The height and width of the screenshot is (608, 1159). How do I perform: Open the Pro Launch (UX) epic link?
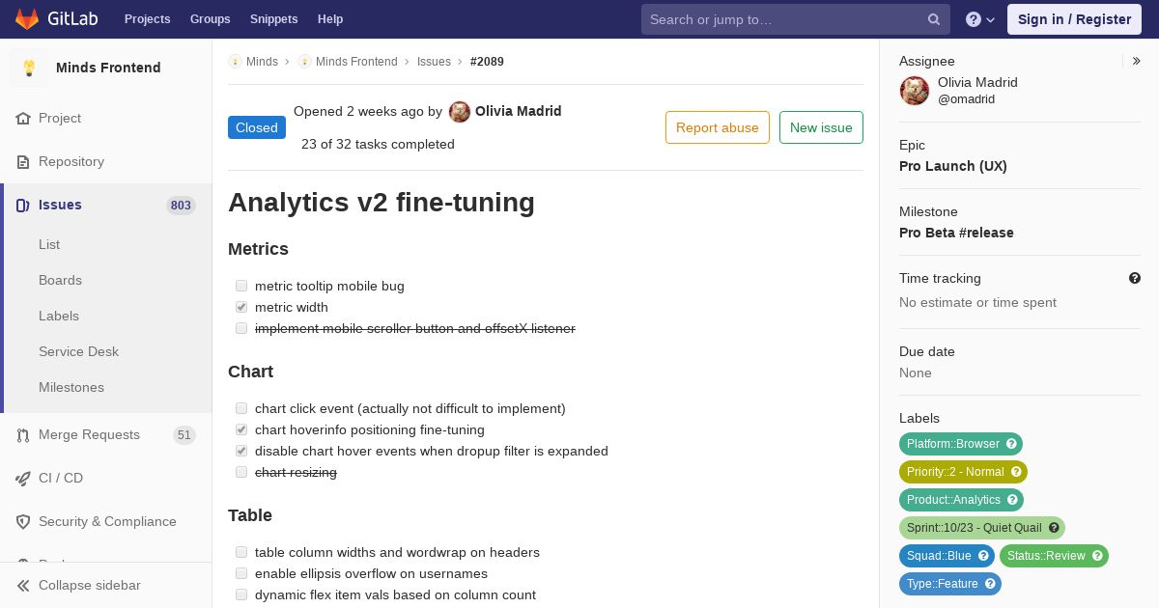[953, 166]
